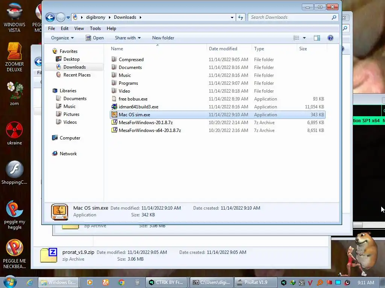
Task: Select Network in the navigation pane
Action: [x=68, y=153]
